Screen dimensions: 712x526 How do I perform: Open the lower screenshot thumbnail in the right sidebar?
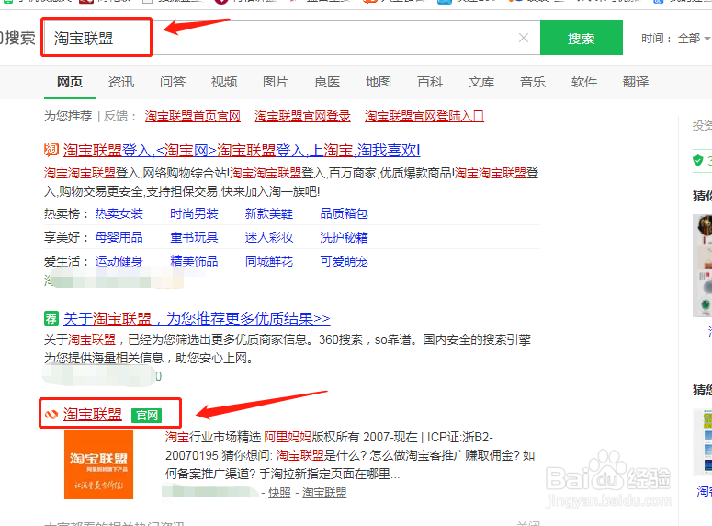pos(702,442)
